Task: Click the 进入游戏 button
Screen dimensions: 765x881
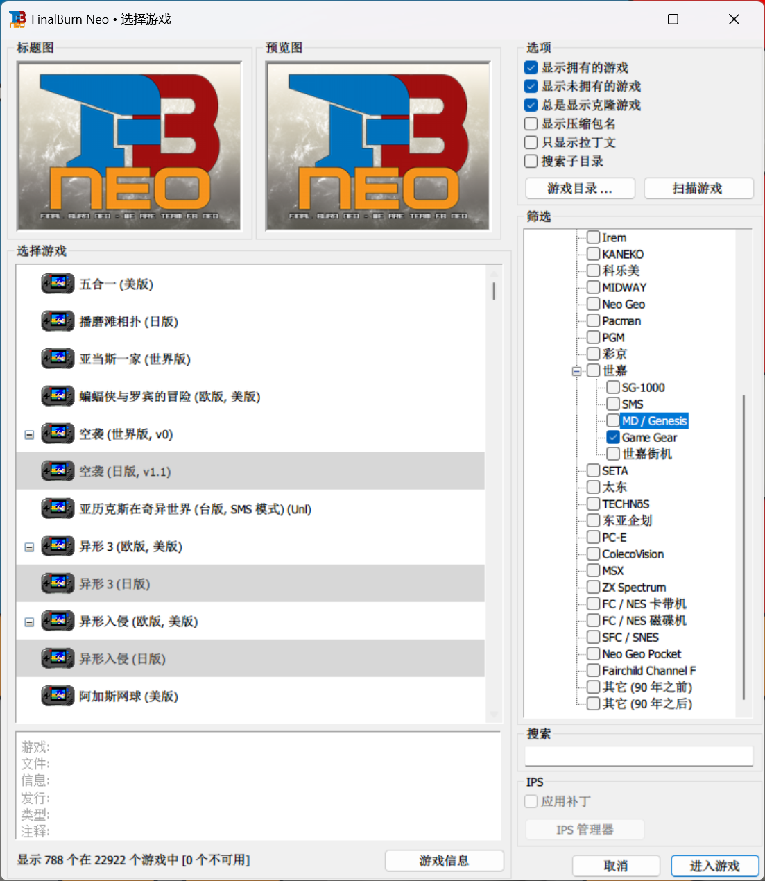Action: click(x=715, y=866)
